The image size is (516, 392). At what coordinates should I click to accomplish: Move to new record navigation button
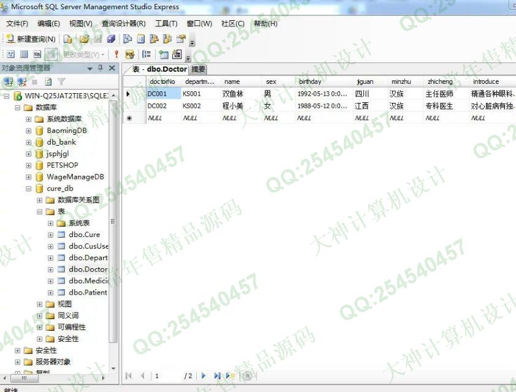click(230, 375)
